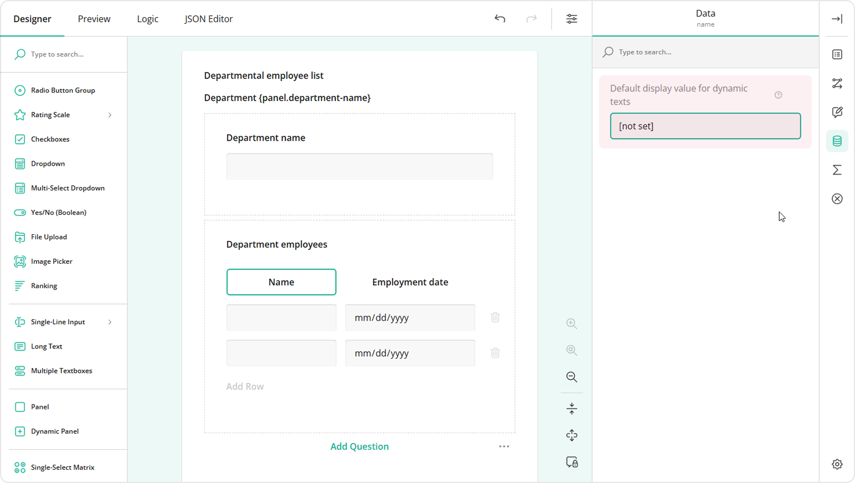This screenshot has width=855, height=483.
Task: Open the General properties category
Action: 837,54
